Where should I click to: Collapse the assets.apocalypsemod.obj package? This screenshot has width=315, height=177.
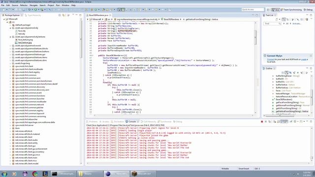click(x=10, y=28)
